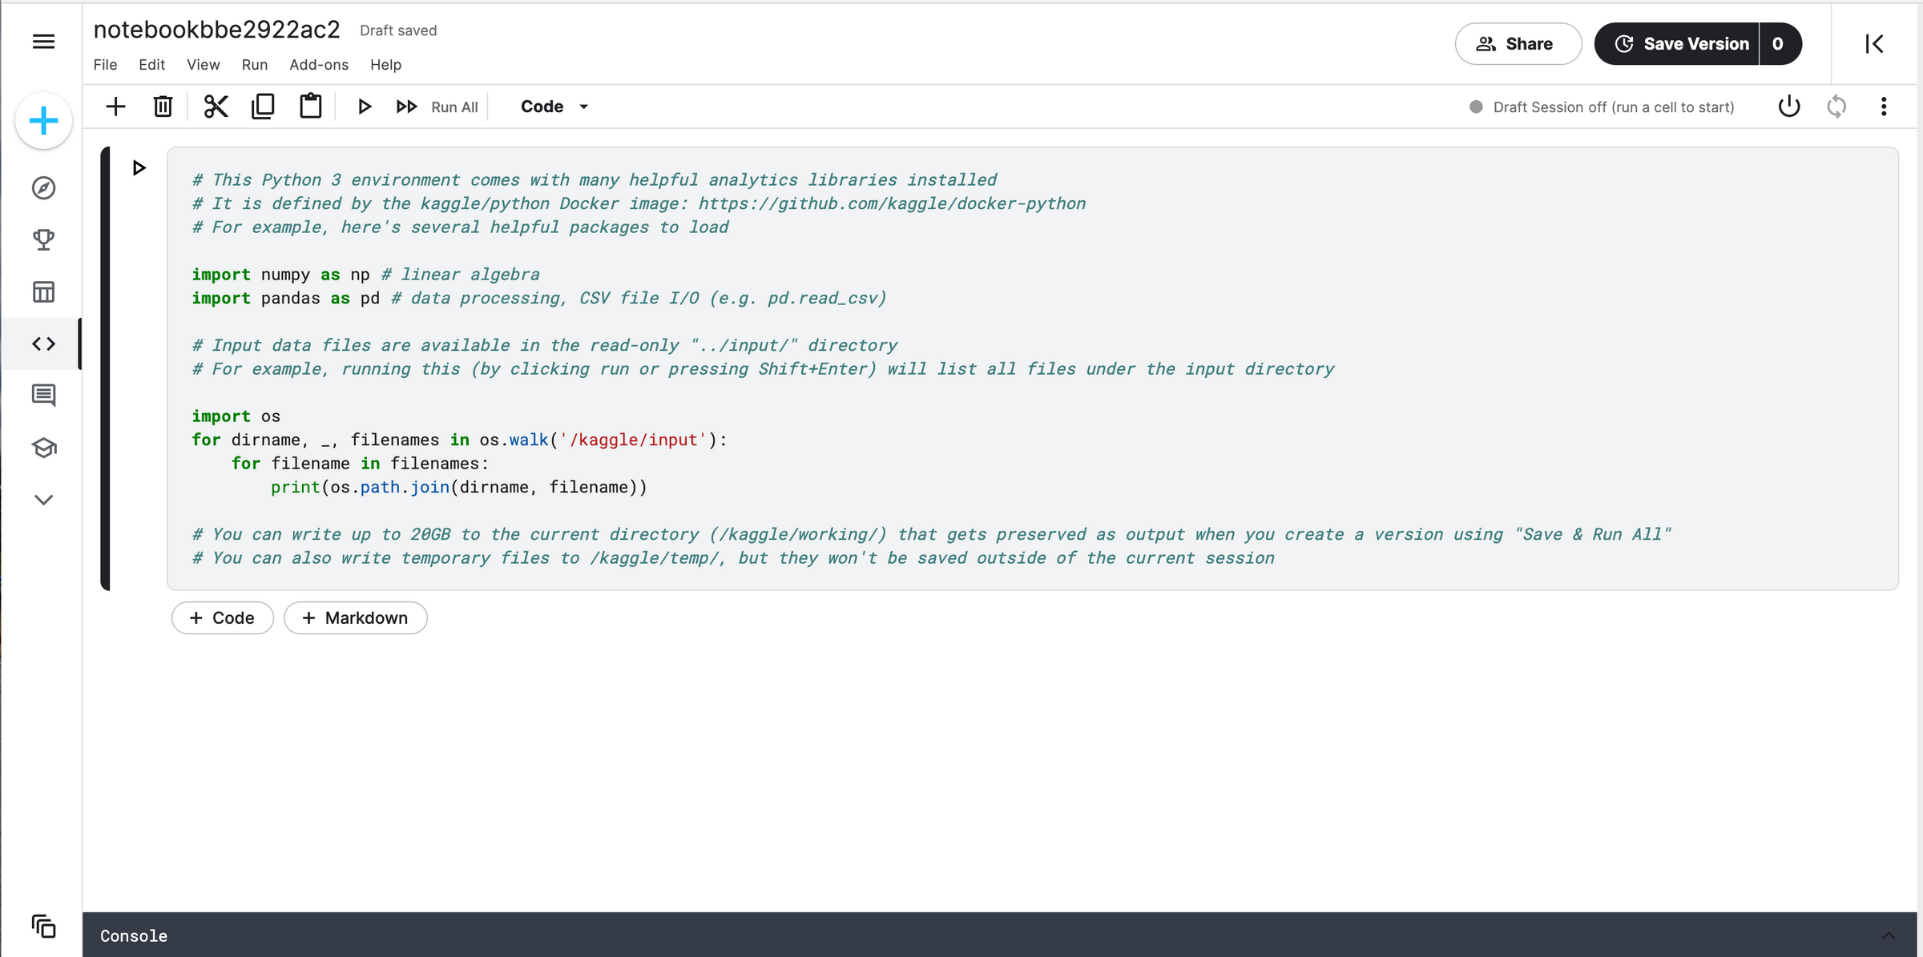Expand the sidebar with the chevron down
The image size is (1923, 957).
pos(43,499)
